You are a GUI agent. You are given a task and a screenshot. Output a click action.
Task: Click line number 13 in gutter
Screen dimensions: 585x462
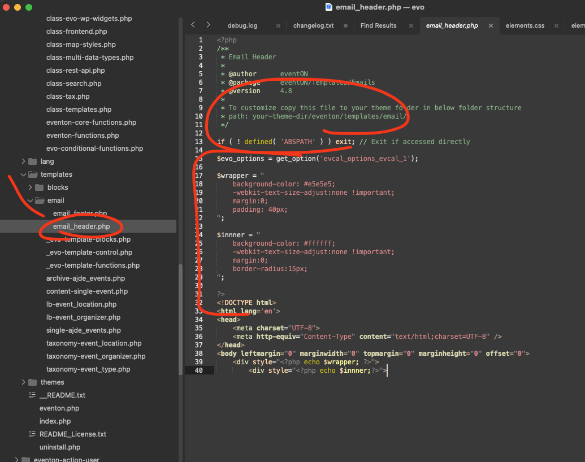(198, 142)
